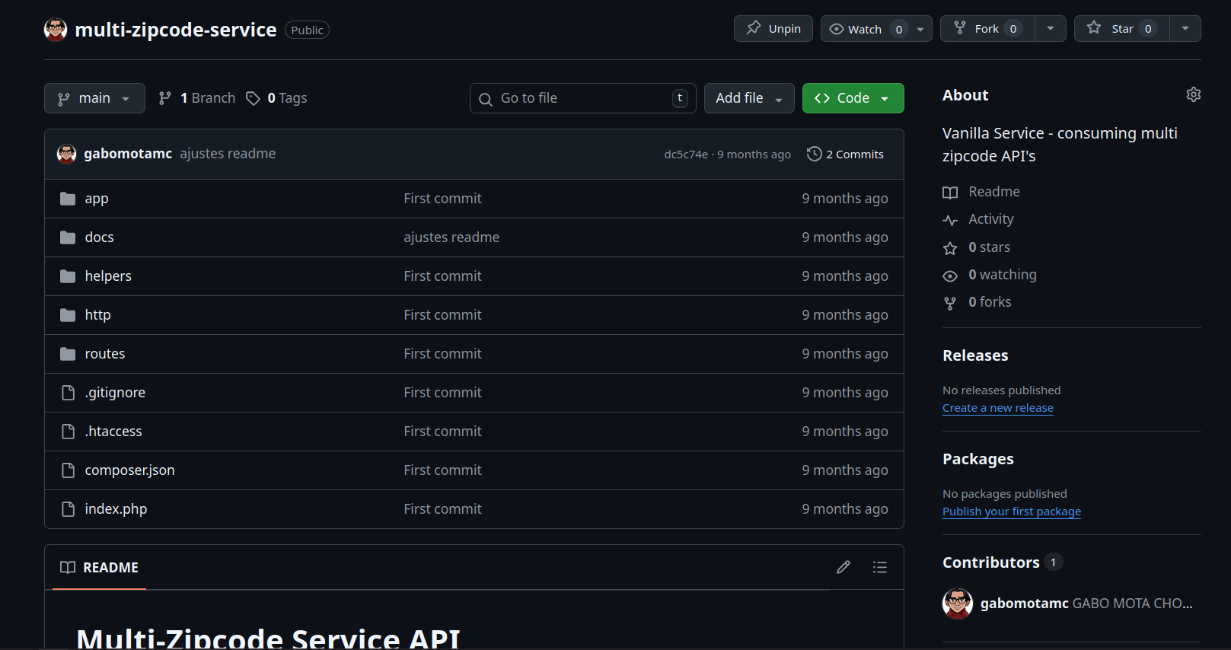Click the branch icon beside 1 Branch
This screenshot has width=1231, height=650.
(x=164, y=98)
